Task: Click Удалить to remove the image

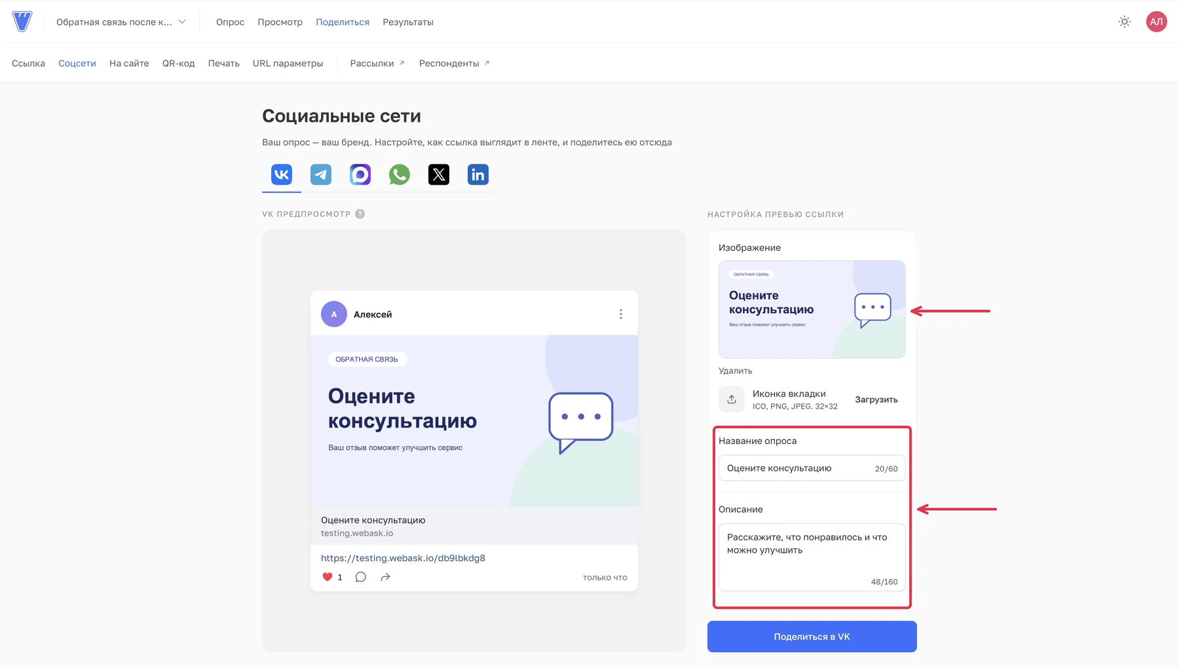Action: [x=736, y=371]
